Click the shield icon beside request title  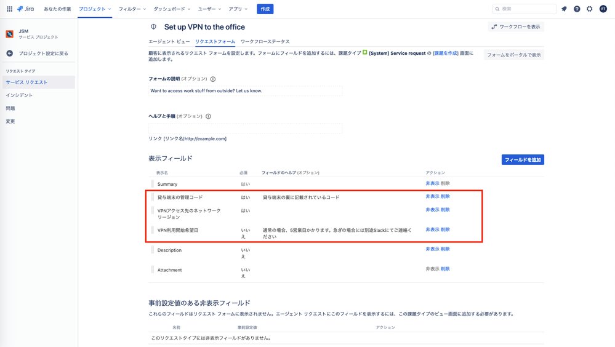point(153,26)
